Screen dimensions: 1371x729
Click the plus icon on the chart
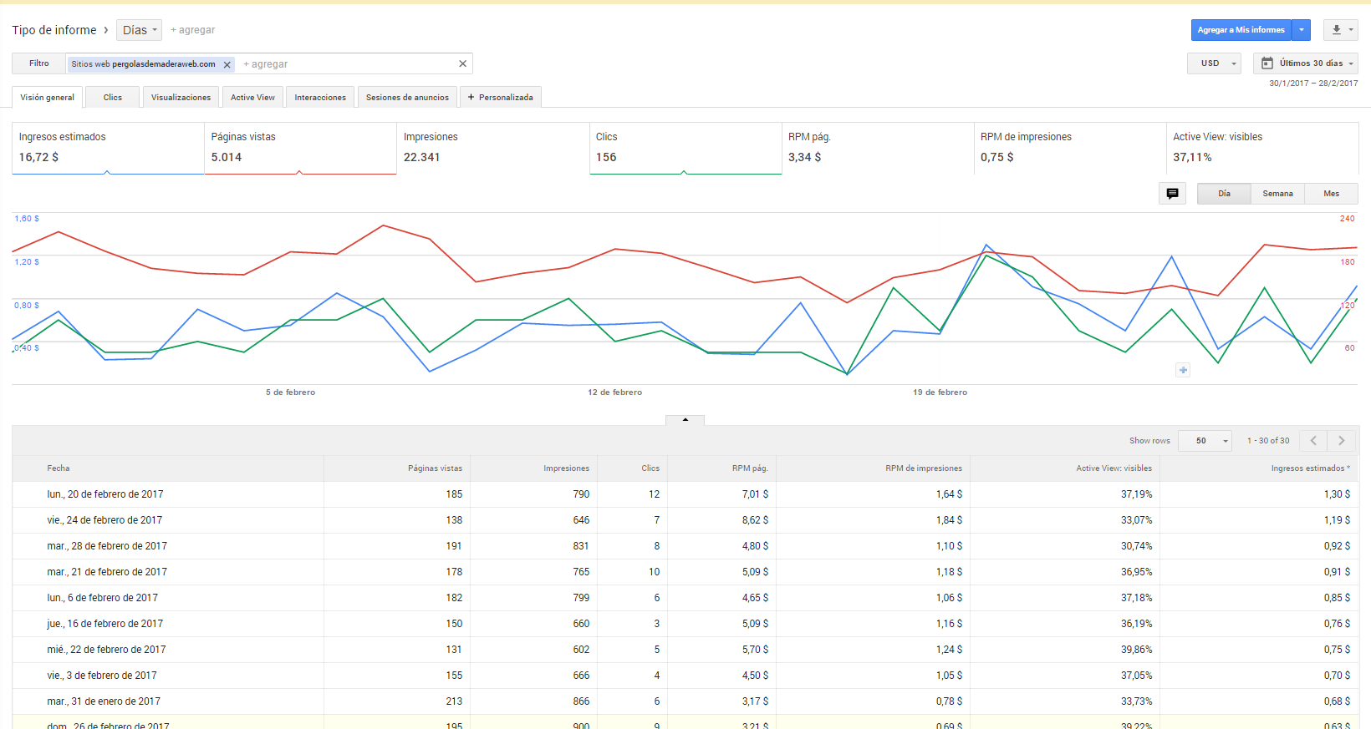1183,370
